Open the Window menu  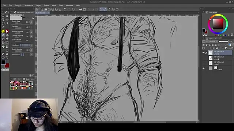point(69,5)
